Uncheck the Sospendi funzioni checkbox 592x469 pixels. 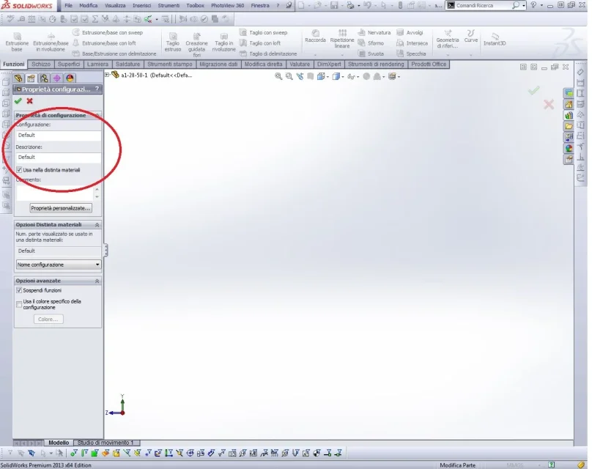(19, 290)
